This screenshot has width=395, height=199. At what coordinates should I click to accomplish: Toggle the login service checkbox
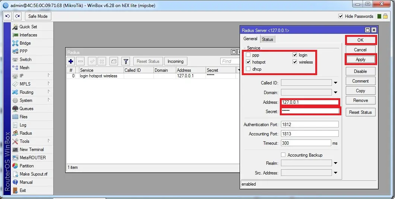pyautogui.click(x=295, y=55)
